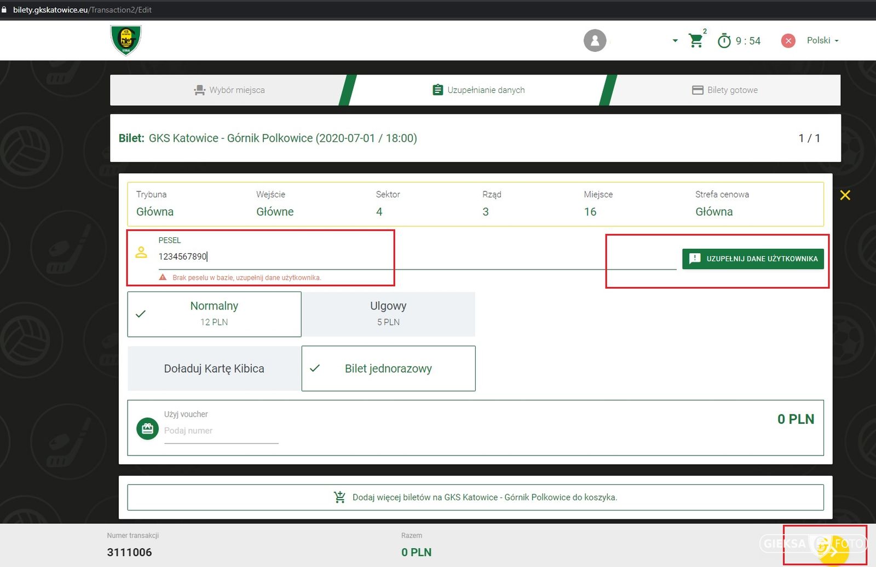
Task: Click the Miejsce 16 seat value
Action: pyautogui.click(x=590, y=212)
